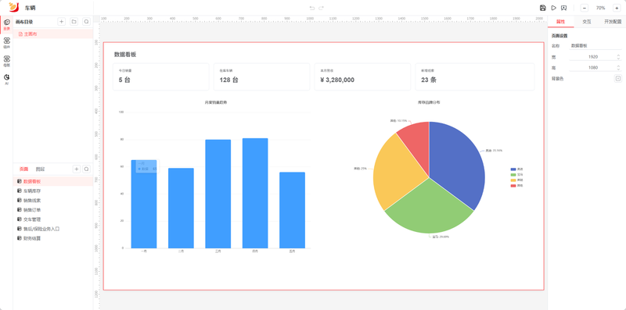Click the save icon in top toolbar
Viewport: 626px width, 310px height.
(x=542, y=8)
